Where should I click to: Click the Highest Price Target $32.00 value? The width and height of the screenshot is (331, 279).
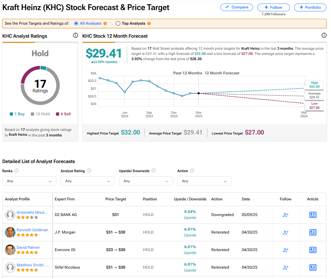coord(130,133)
